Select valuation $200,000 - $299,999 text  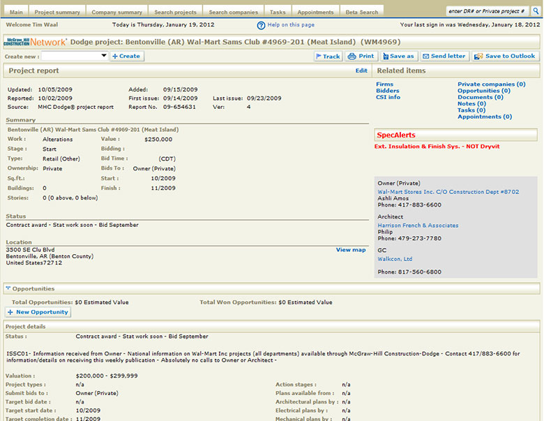[107, 376]
